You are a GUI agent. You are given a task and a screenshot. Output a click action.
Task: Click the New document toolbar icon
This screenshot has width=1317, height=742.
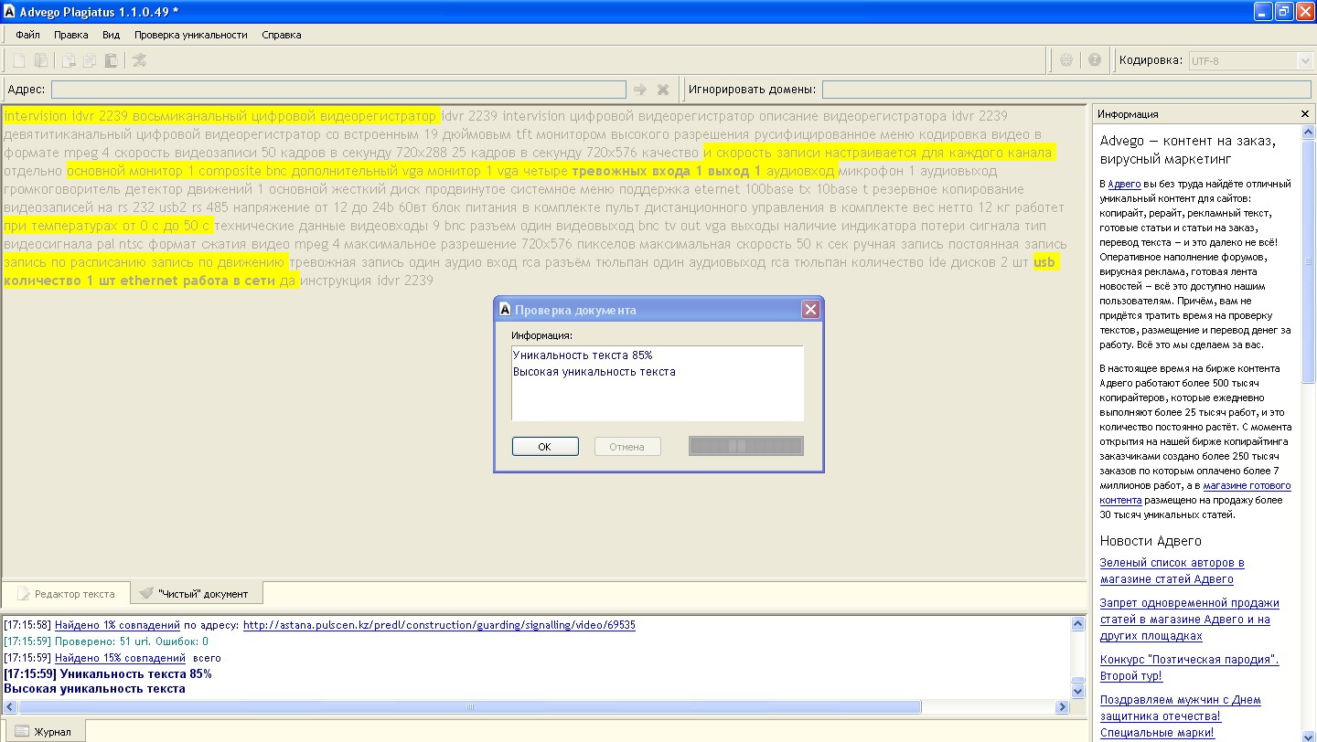tap(18, 60)
